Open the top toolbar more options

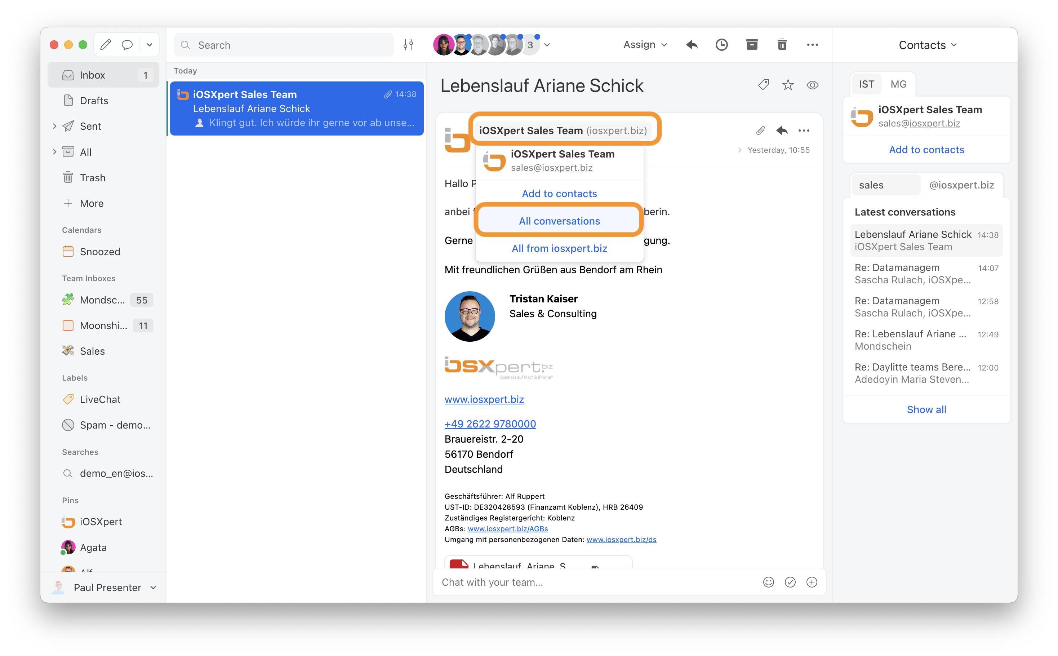pyautogui.click(x=812, y=45)
